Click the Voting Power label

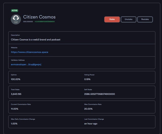click(89, 75)
